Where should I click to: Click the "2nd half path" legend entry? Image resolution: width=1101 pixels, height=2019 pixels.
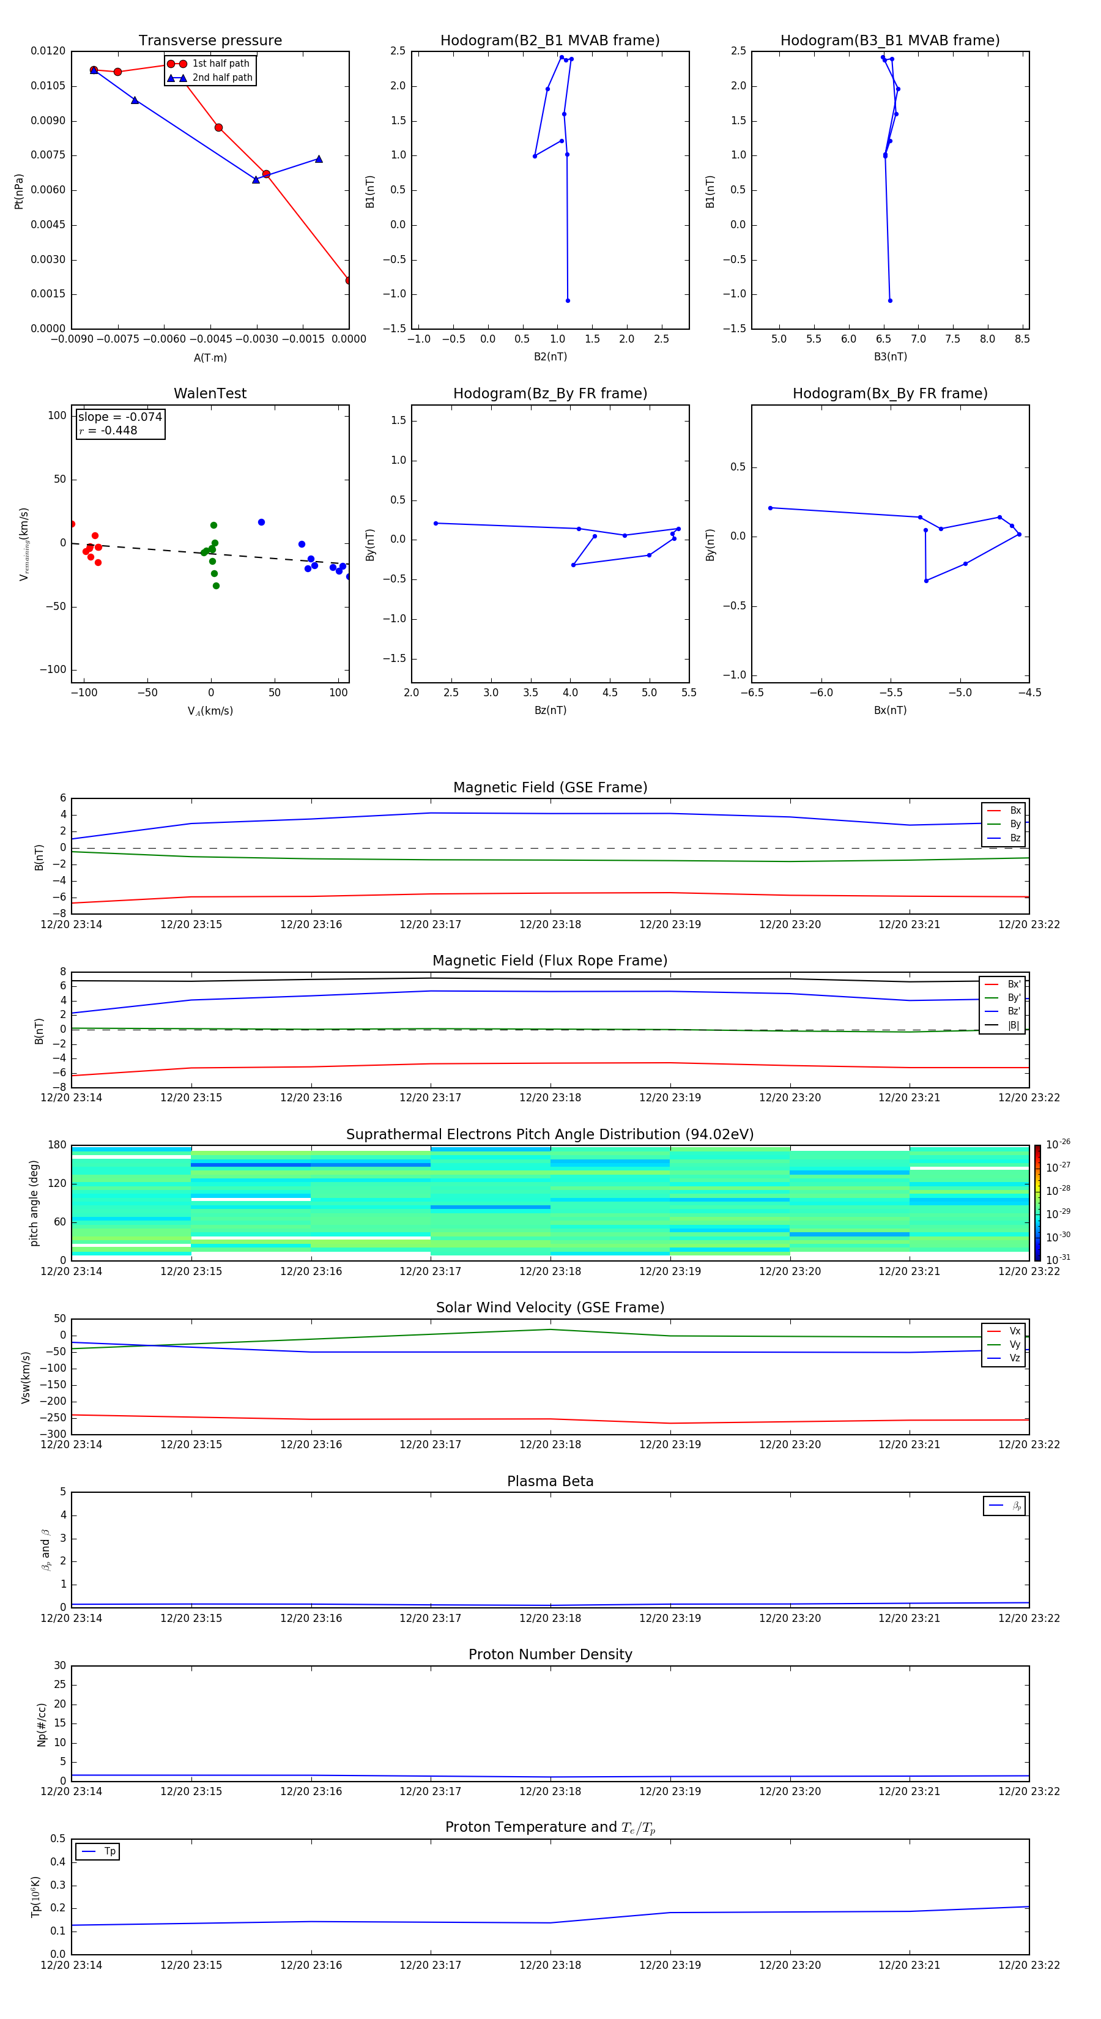tap(209, 78)
